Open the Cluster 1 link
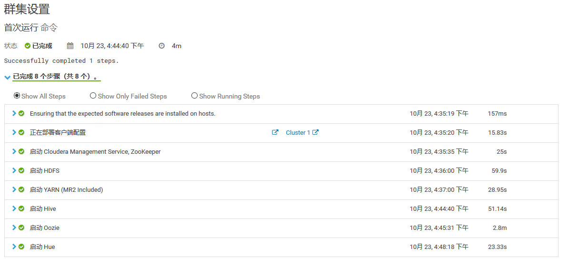This screenshot has width=568, height=268. (x=298, y=132)
